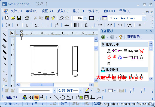The height and width of the screenshot is (107, 155).
Task: Click the task panel home icon
Action: pos(121,37)
